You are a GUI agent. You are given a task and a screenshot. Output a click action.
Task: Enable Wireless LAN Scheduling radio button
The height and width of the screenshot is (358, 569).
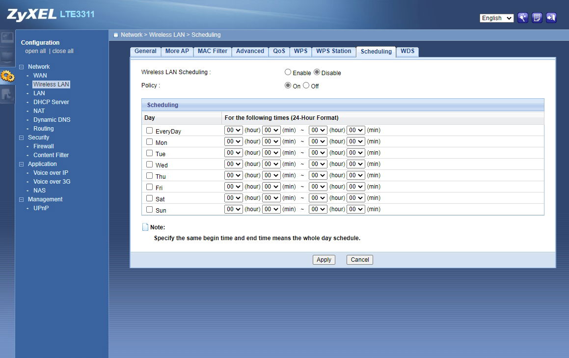(288, 72)
